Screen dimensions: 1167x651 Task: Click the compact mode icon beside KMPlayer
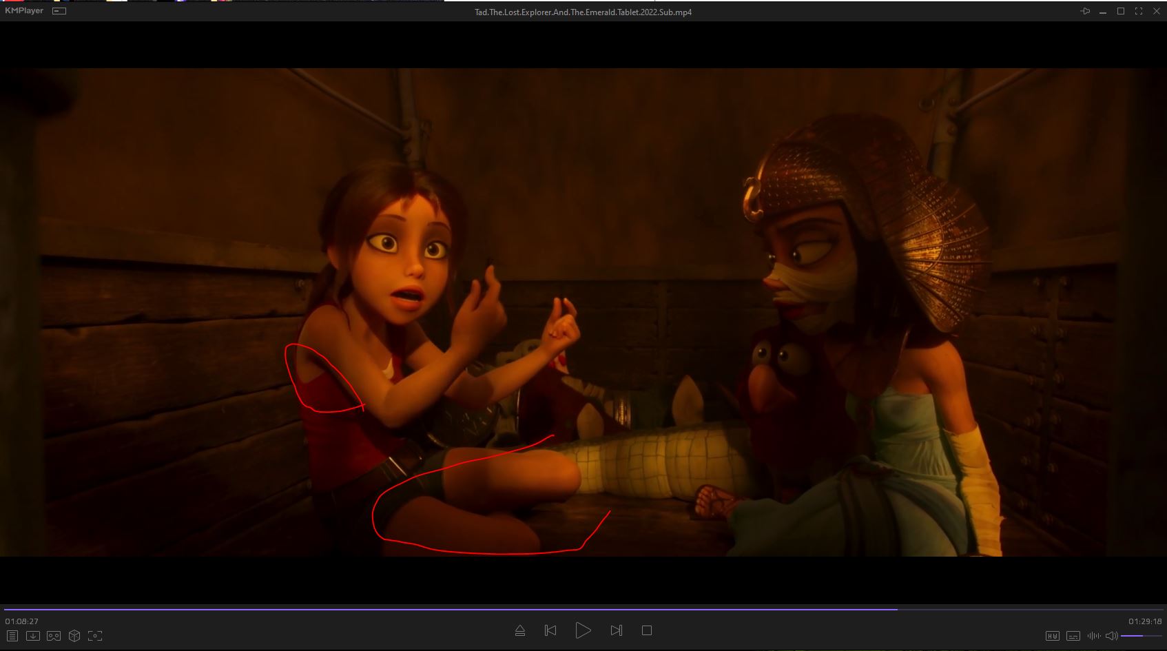(60, 11)
